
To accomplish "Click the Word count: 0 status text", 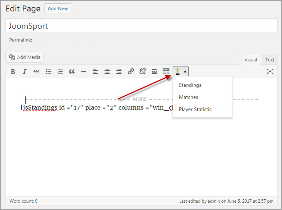I will (x=24, y=201).
